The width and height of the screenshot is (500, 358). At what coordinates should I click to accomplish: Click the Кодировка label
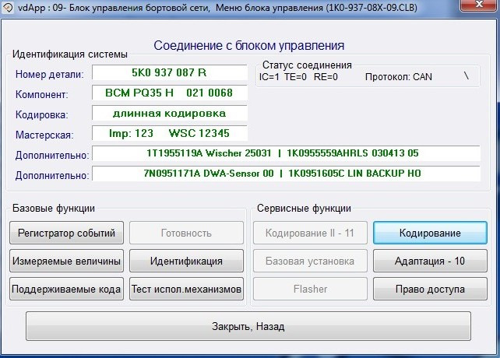tap(42, 114)
